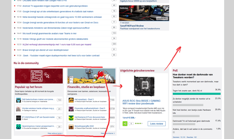The height and width of the screenshot is (139, 234).
Task: Open .Geek Youtuber duallayermonitor article
Action: click(61, 55)
